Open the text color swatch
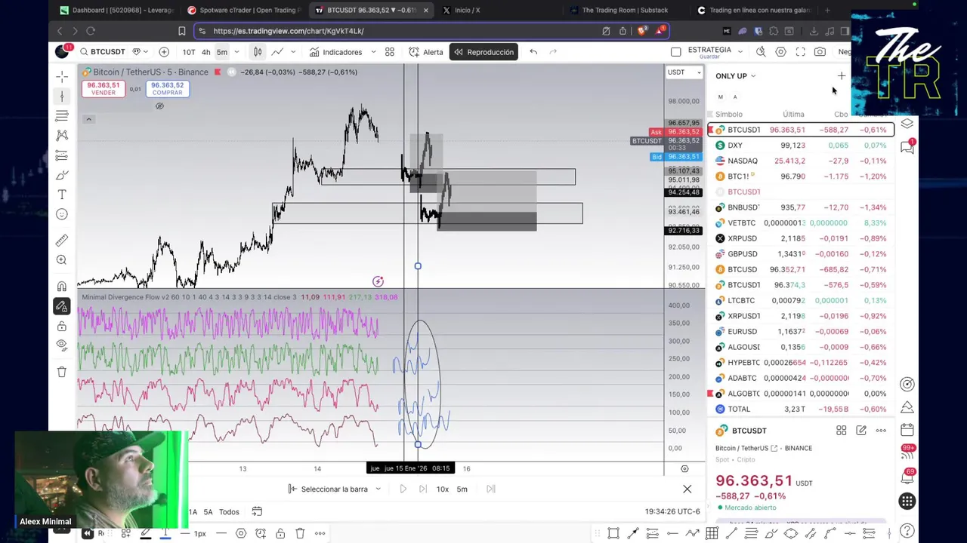 165,533
